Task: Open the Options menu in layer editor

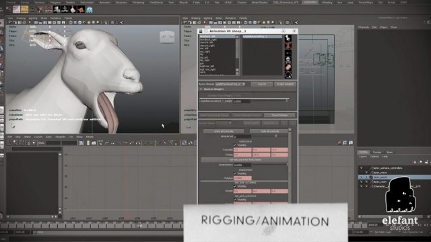Action: click(374, 157)
